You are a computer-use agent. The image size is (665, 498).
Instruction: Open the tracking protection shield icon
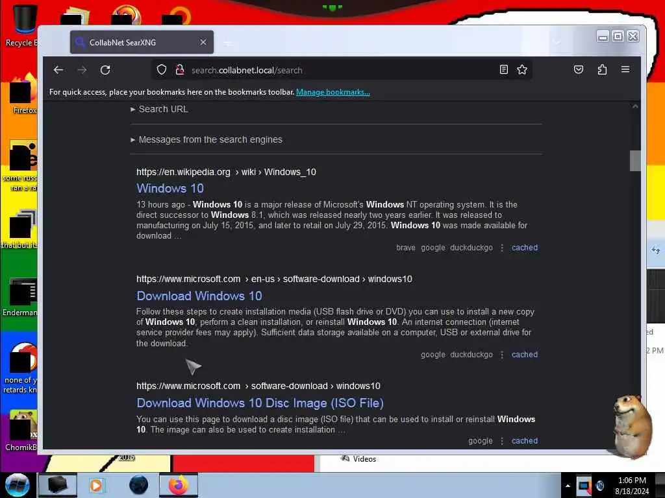point(162,70)
